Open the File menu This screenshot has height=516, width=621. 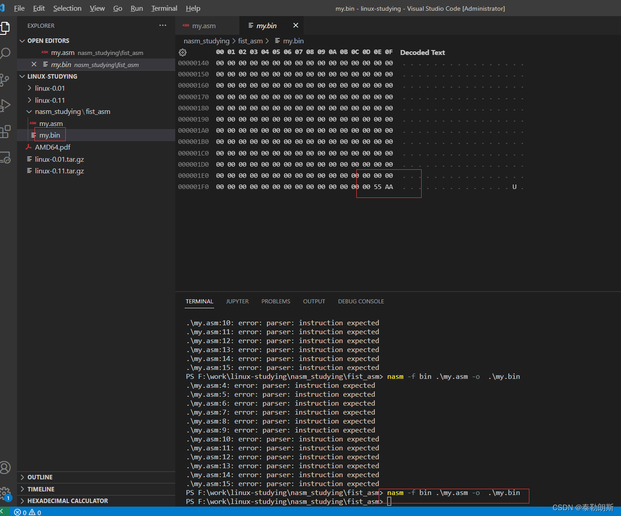[x=19, y=8]
